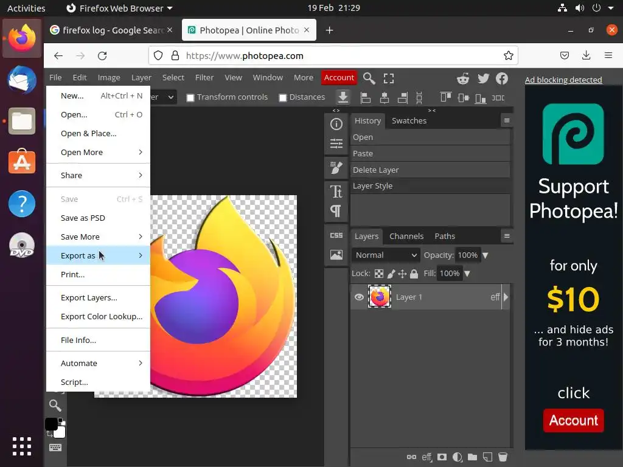Open the Layers panel options menu

(507, 236)
